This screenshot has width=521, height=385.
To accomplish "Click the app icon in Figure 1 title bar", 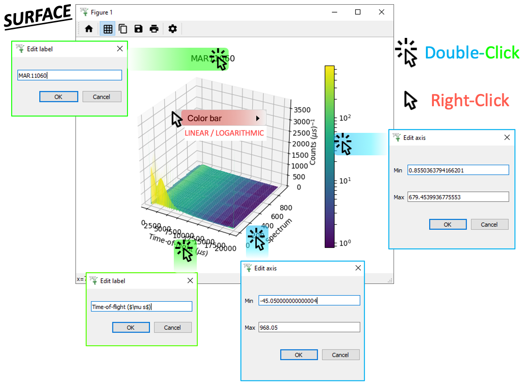I will pos(84,12).
